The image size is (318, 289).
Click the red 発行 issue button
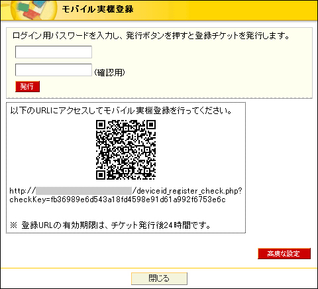[x=27, y=86]
